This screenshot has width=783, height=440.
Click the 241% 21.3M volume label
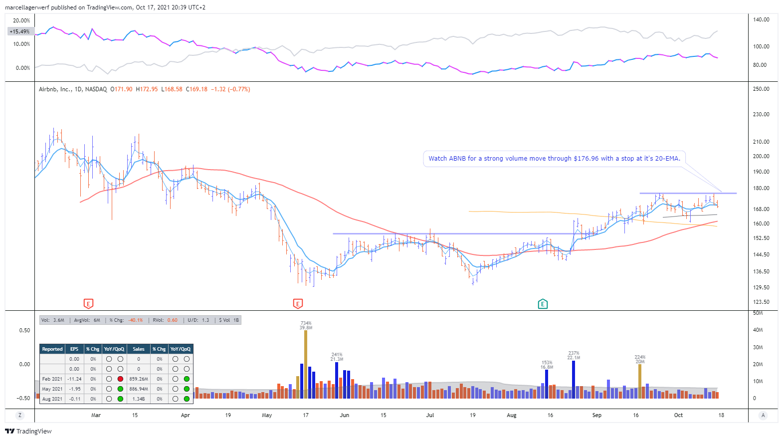click(337, 357)
